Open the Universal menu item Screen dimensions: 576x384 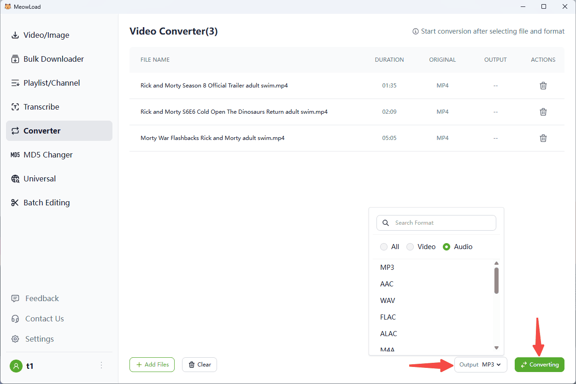click(40, 179)
